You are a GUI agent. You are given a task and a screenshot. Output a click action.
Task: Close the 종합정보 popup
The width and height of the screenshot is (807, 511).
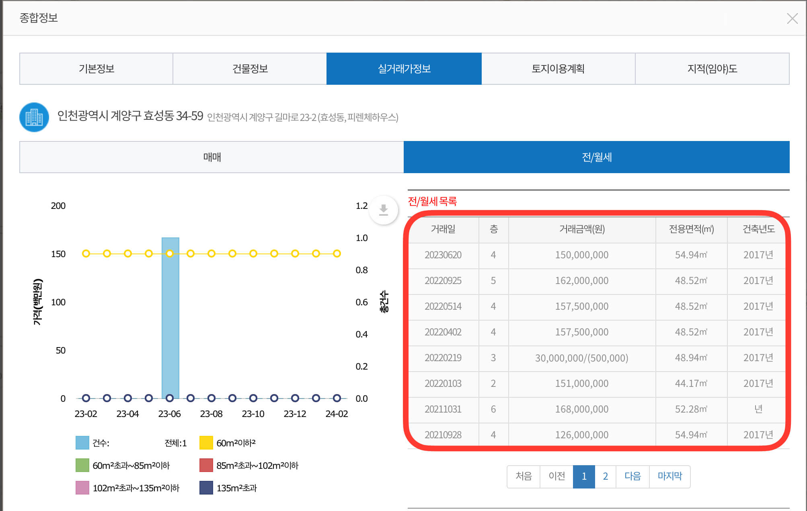tap(792, 18)
